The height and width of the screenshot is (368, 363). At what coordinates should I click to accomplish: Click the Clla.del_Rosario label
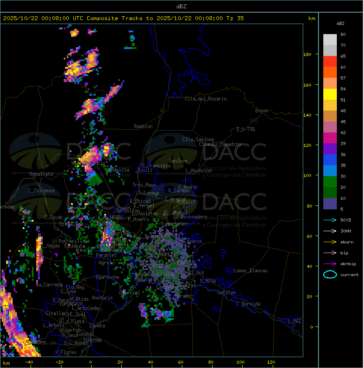pos(205,99)
